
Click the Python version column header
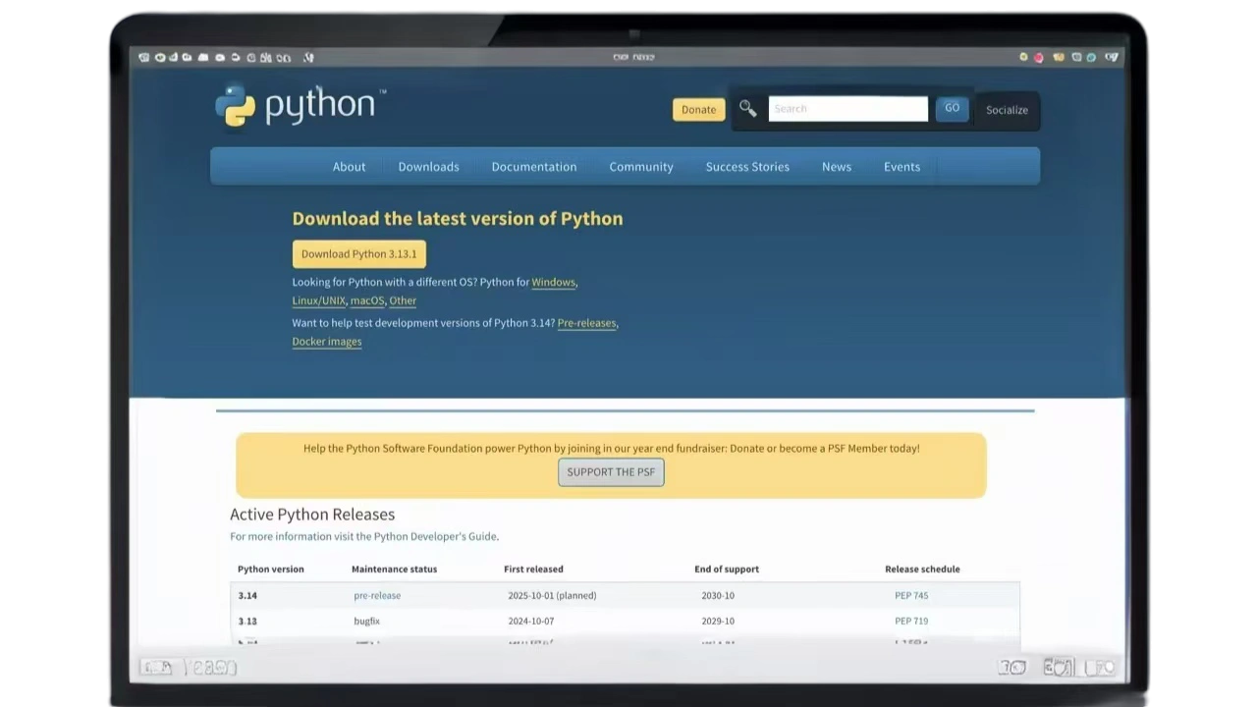[x=271, y=569]
